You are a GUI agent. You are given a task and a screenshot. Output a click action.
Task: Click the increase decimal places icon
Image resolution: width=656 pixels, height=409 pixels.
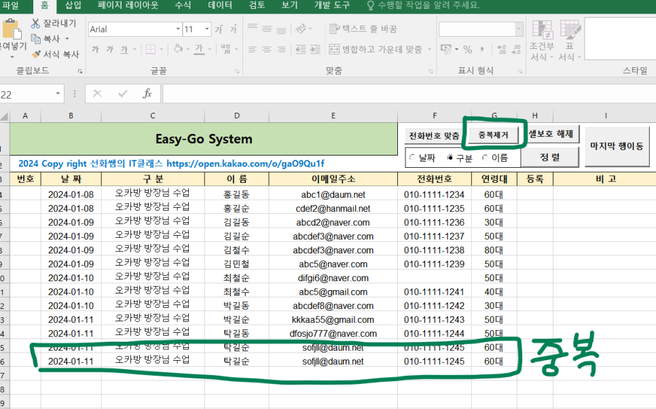(502, 50)
